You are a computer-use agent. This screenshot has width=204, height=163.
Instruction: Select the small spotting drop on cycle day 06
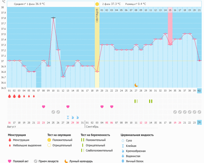click(34, 96)
